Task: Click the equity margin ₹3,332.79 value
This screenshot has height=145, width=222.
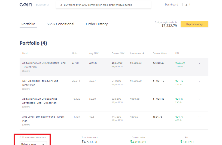Action: [169, 26]
